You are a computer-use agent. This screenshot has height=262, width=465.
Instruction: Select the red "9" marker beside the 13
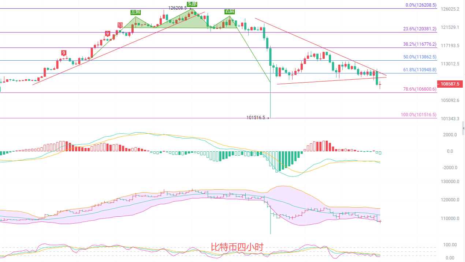coord(108,34)
